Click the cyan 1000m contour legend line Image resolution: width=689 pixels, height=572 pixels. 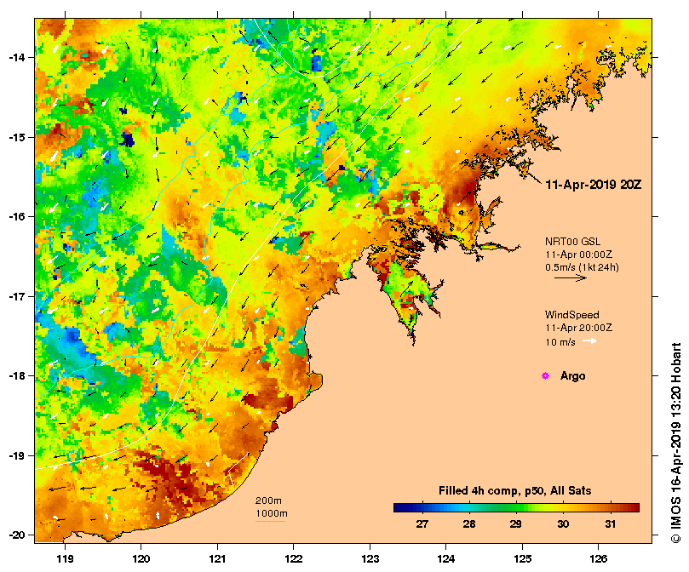(271, 522)
